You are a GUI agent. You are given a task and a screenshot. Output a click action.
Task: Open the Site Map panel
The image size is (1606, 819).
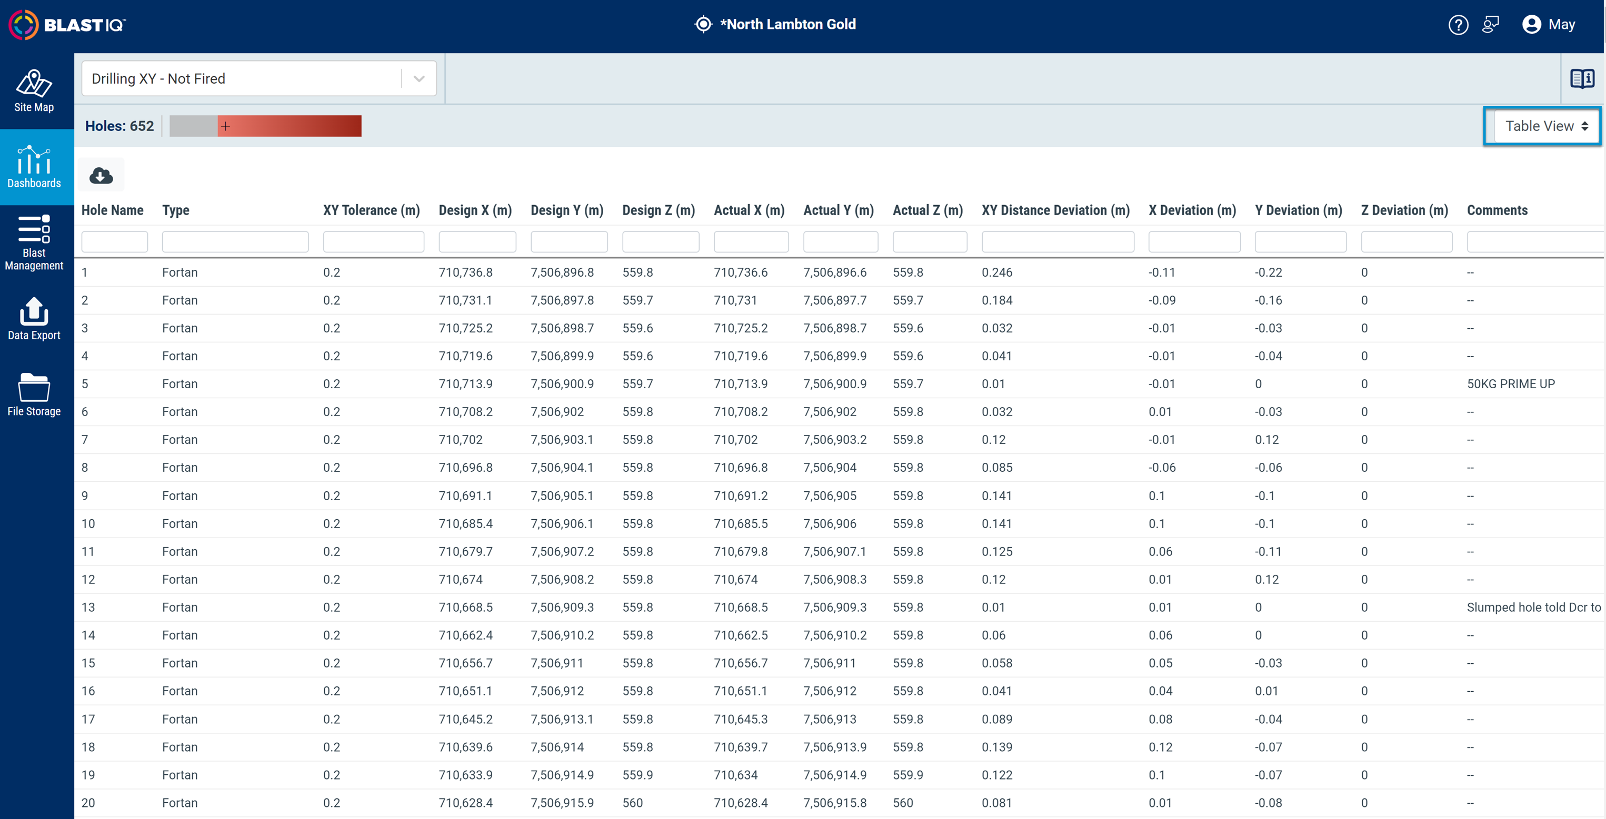click(34, 91)
